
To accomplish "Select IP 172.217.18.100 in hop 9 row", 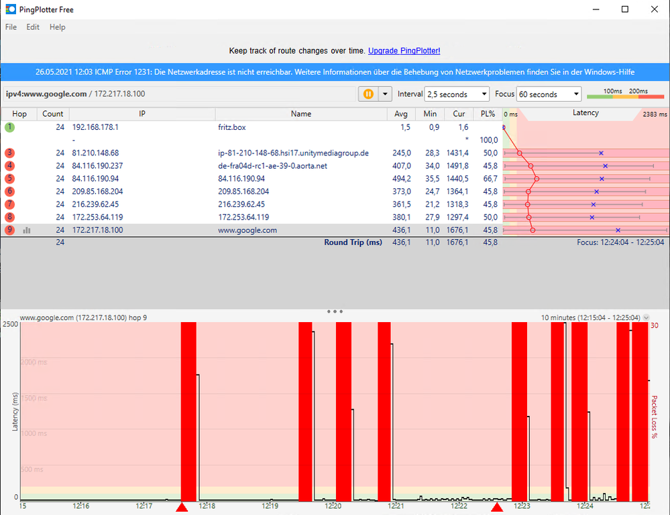I will 97,230.
